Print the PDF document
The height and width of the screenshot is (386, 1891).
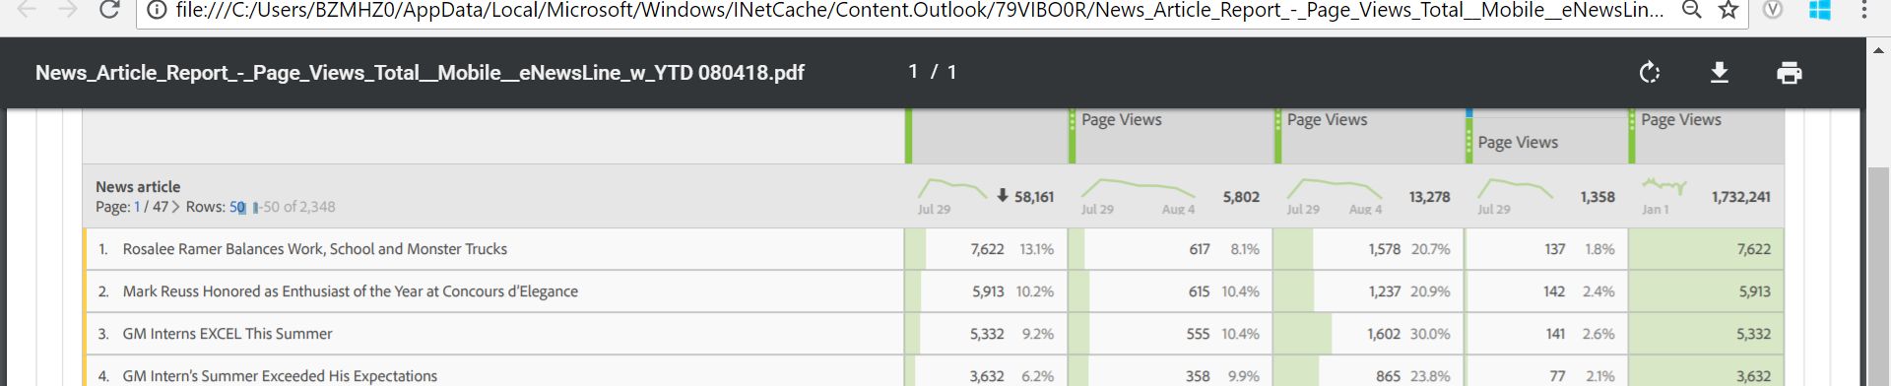(x=1790, y=73)
